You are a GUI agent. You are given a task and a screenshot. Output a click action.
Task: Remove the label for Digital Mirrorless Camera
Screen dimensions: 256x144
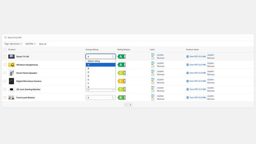click(x=161, y=83)
